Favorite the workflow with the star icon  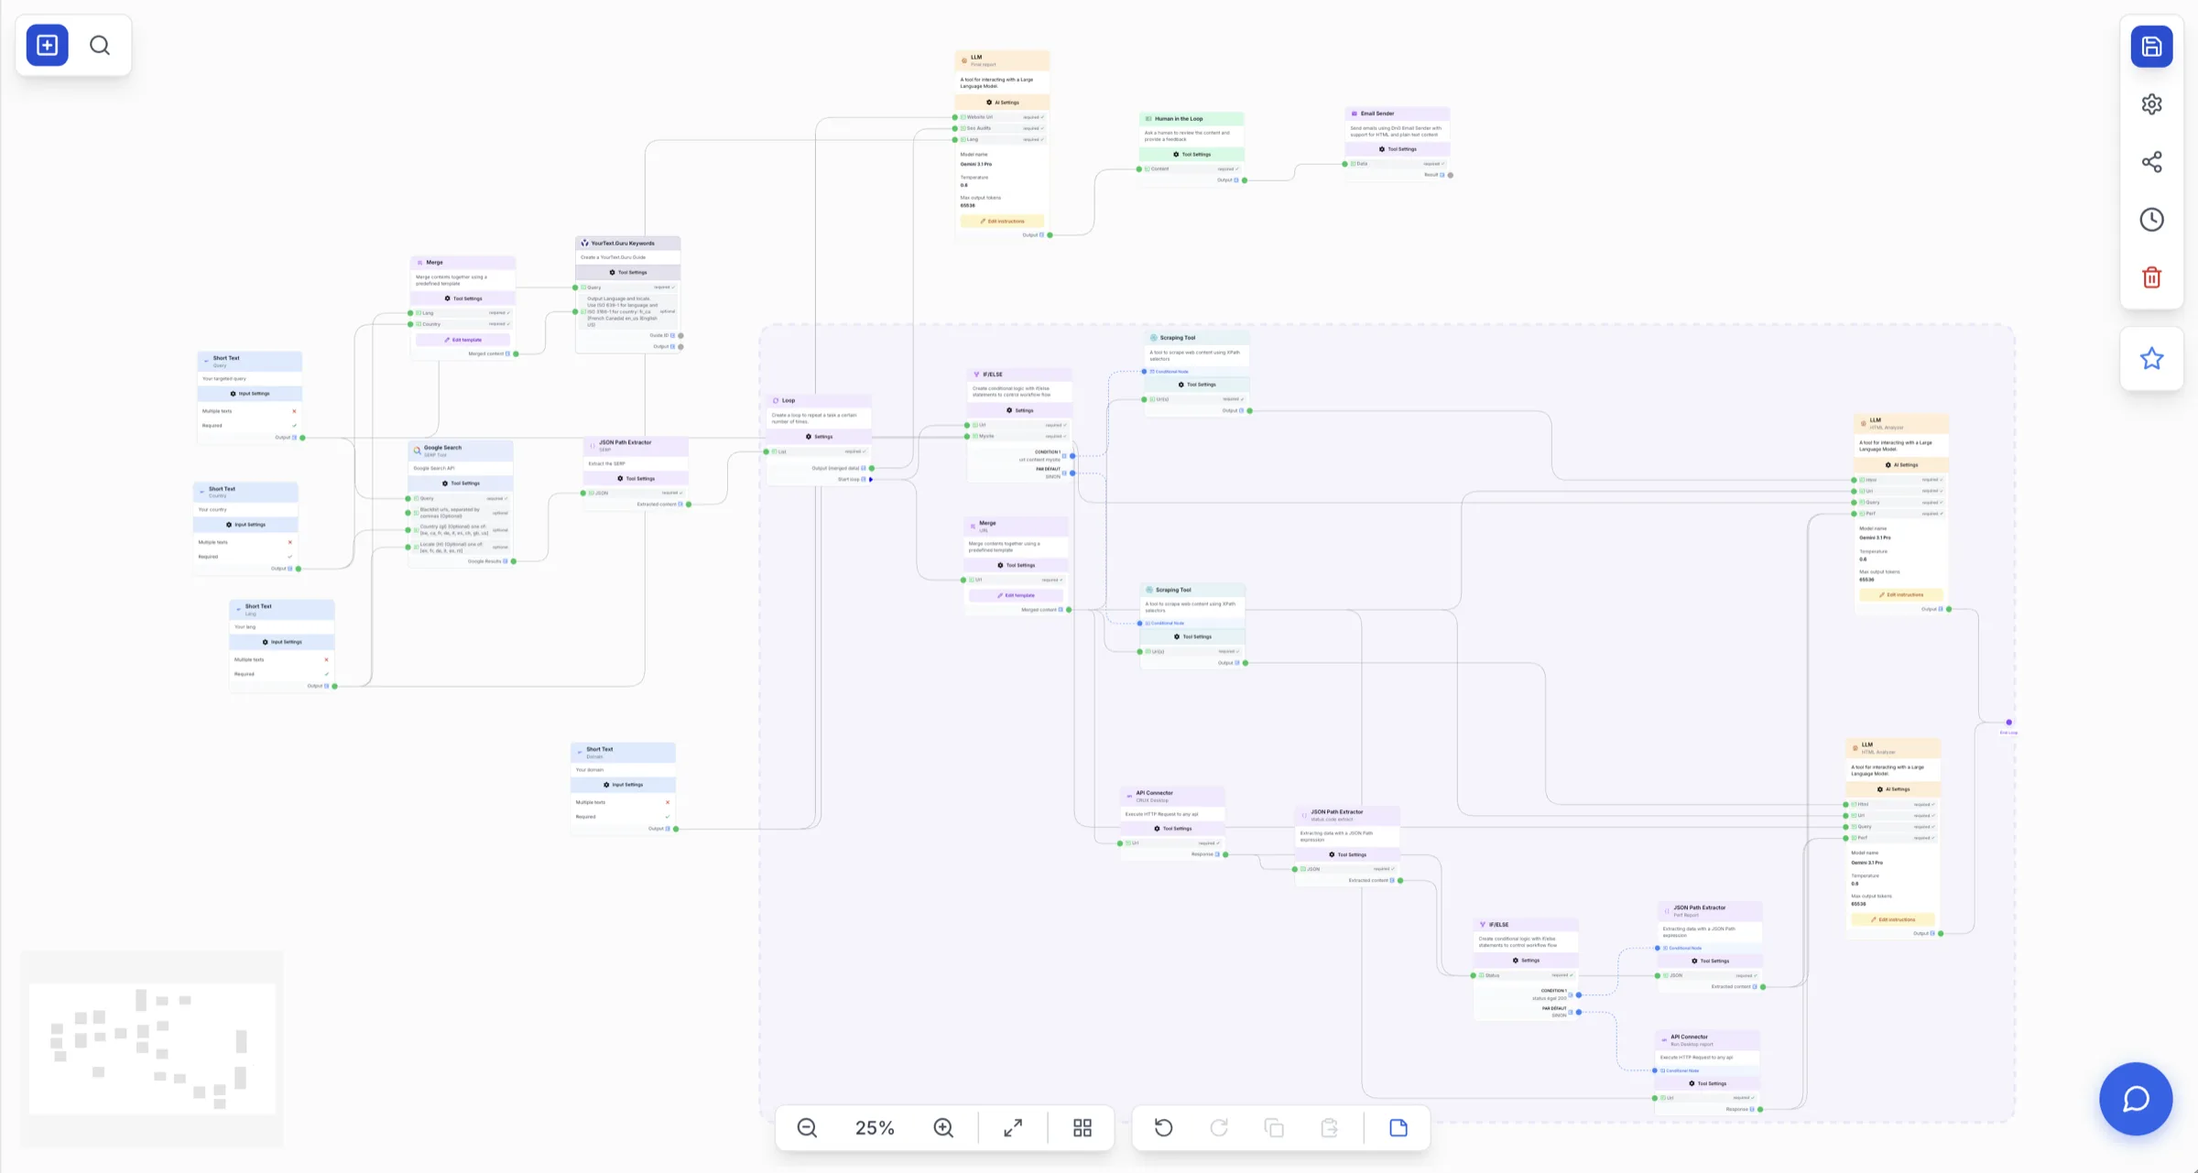click(2151, 358)
